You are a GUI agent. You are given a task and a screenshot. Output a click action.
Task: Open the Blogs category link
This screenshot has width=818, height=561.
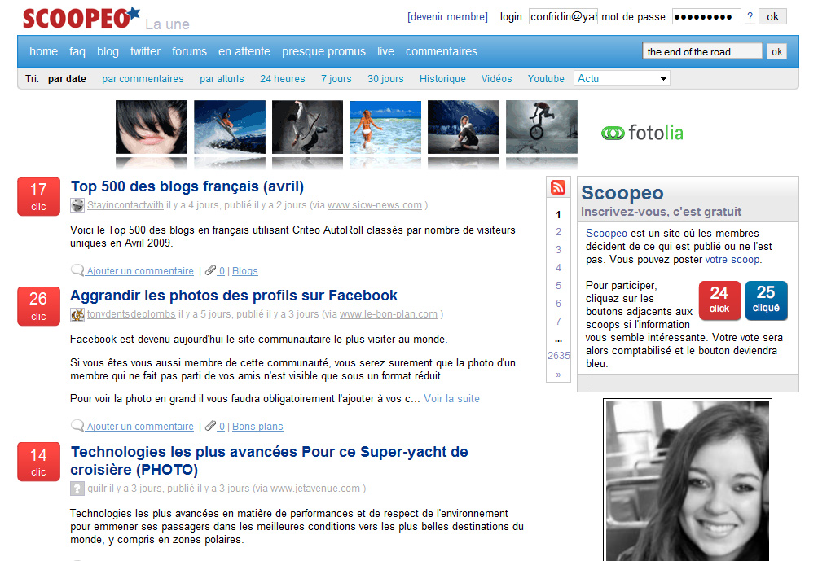click(x=244, y=271)
